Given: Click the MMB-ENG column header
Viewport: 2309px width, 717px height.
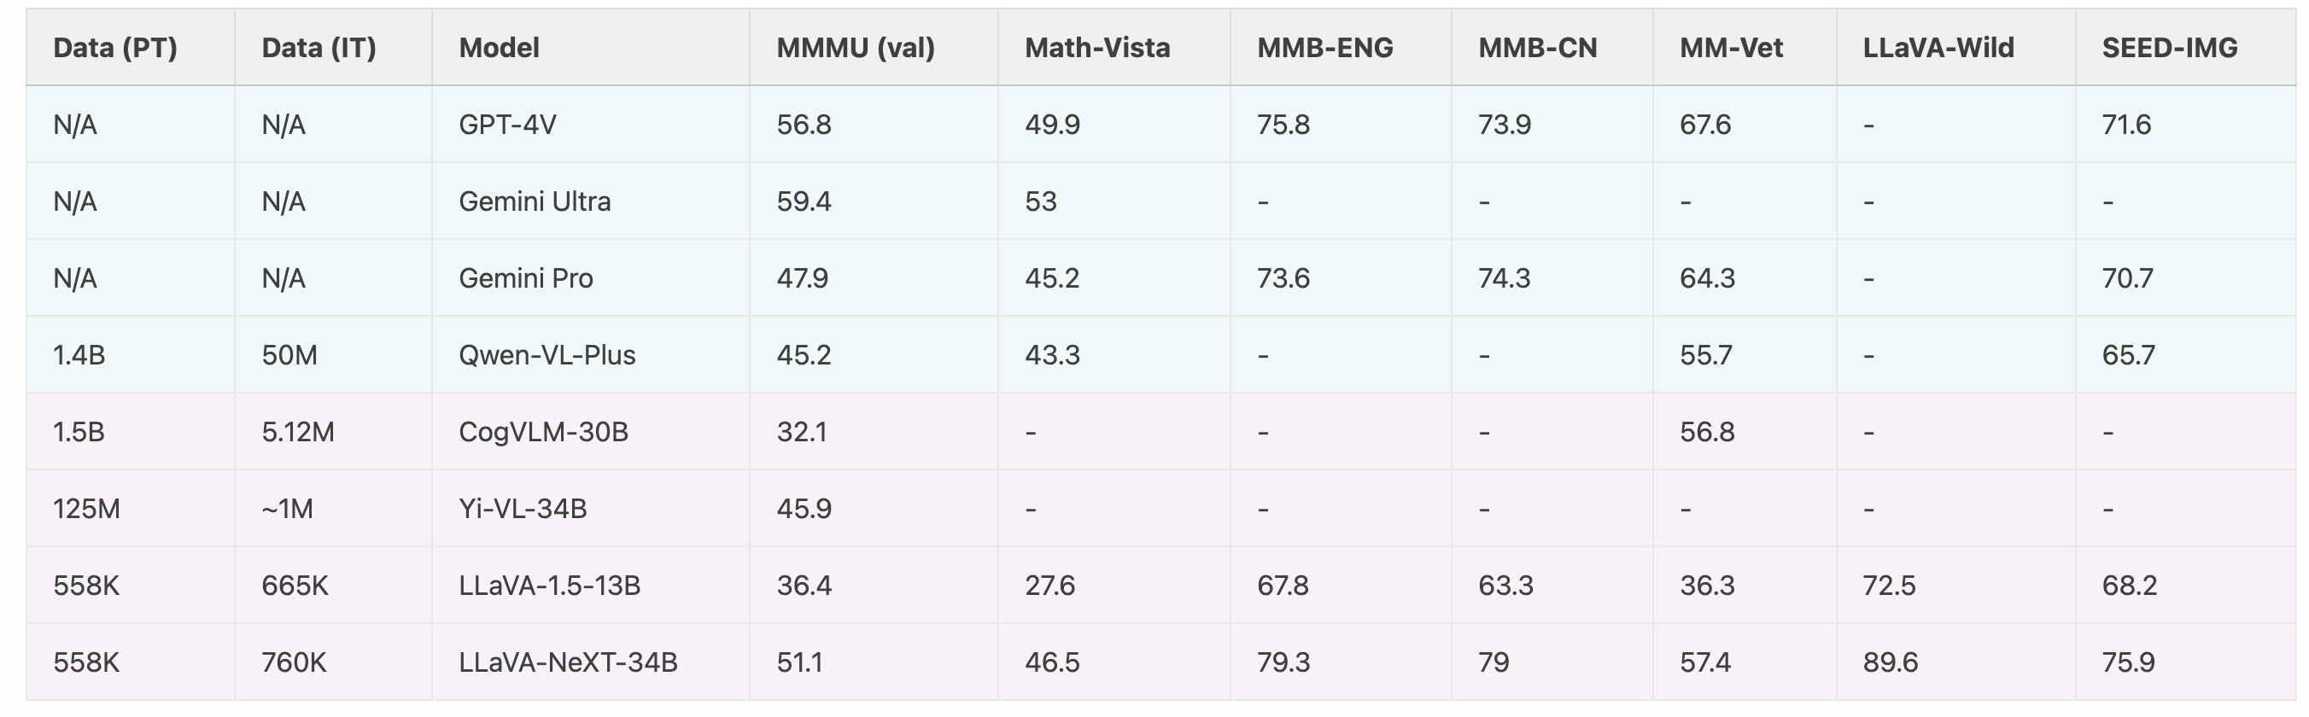Looking at the screenshot, I should click(x=1324, y=48).
